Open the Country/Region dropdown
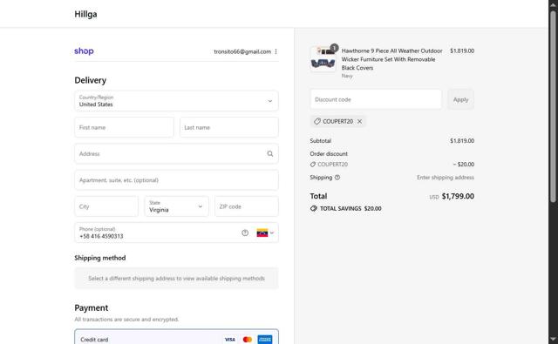Screen dimensions: 558x344 click(176, 101)
